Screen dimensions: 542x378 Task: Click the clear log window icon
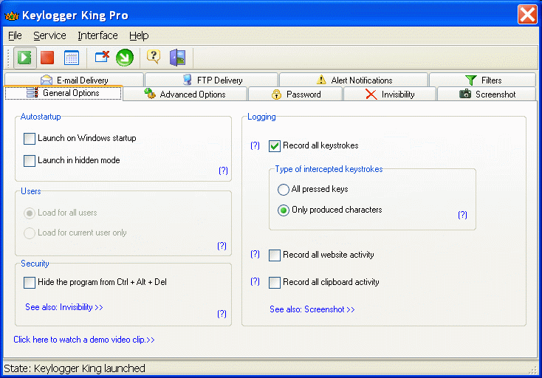click(102, 57)
